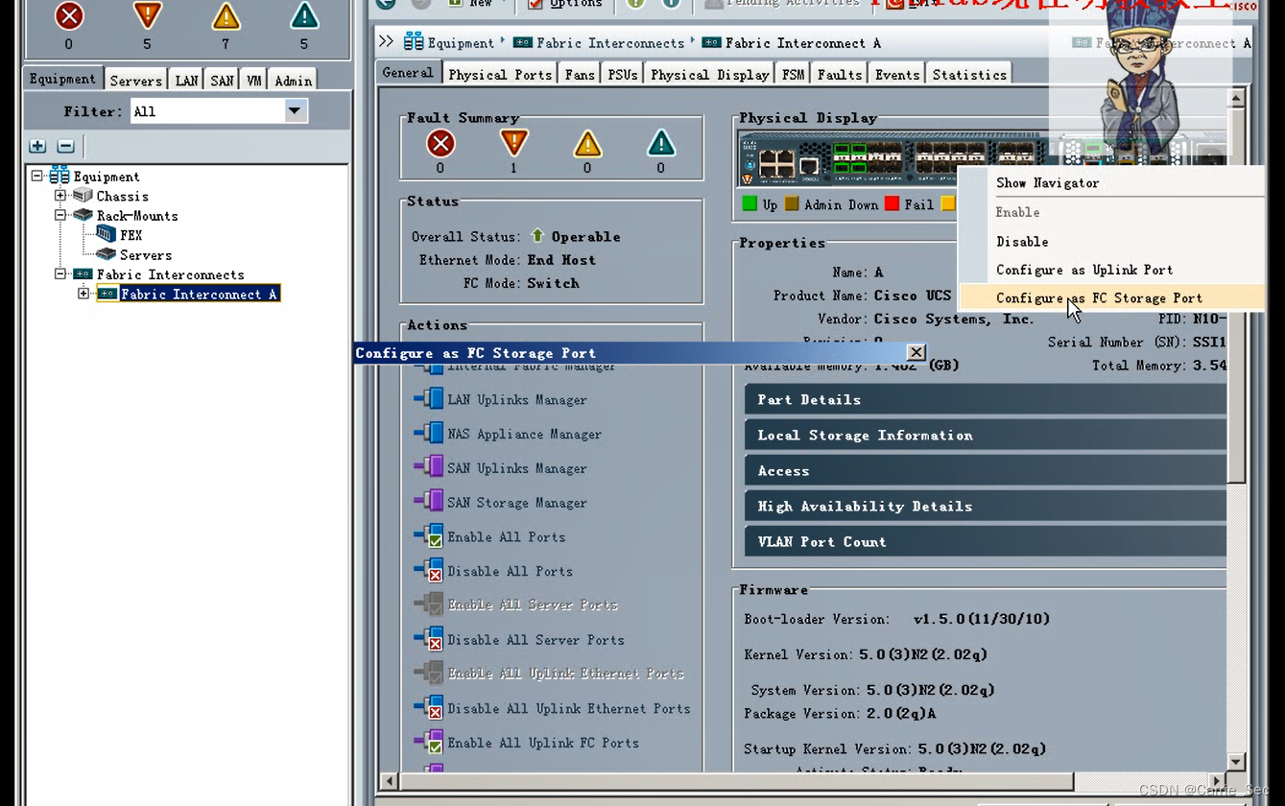Switch to the Servers navigation tab
The image size is (1285, 806).
(135, 81)
